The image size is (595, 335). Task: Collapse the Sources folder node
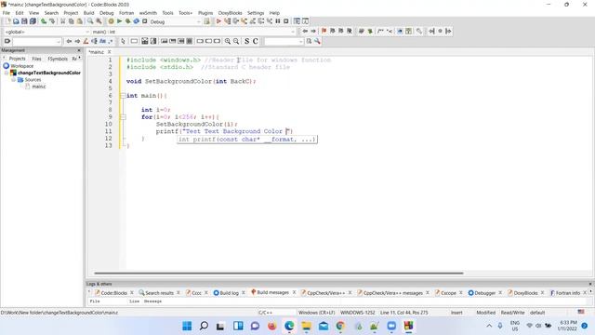(13, 80)
